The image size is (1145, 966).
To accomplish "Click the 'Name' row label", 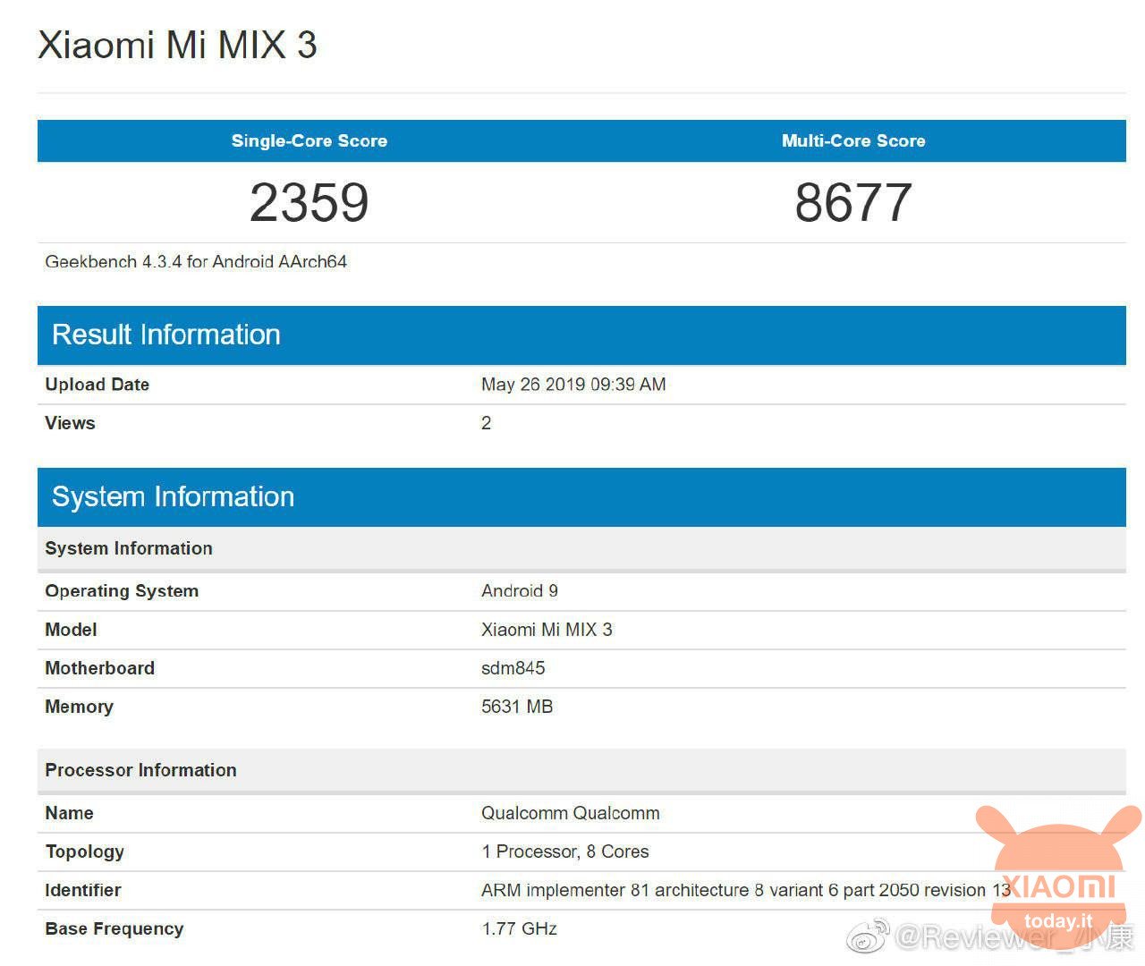I will coord(69,813).
